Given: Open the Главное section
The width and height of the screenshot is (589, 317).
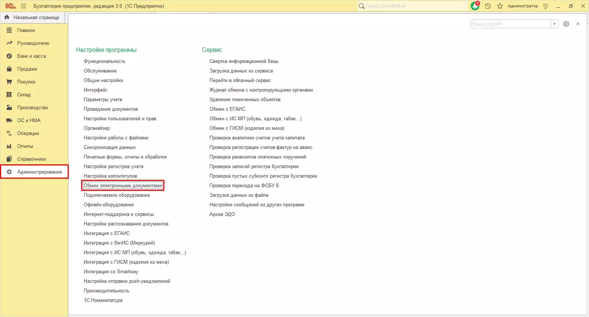Looking at the screenshot, I should pyautogui.click(x=34, y=30).
